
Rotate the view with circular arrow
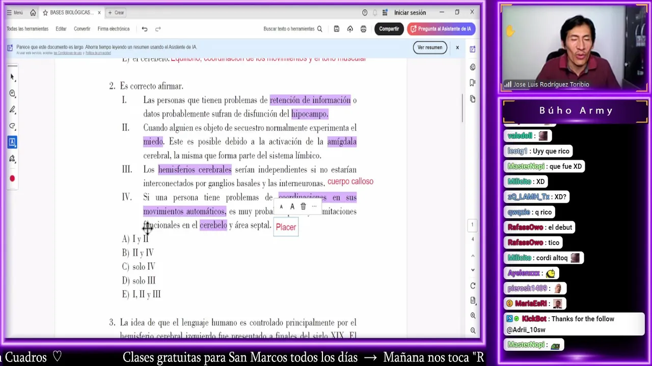pos(473,286)
